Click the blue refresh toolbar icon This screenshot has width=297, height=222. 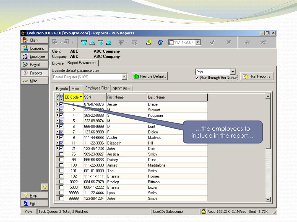[160, 42]
